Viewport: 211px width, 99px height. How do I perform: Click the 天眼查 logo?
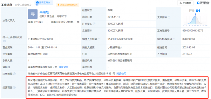click(x=203, y=3)
